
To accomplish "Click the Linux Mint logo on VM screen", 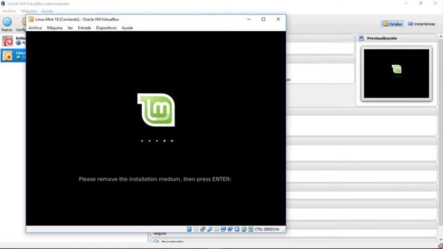I will 156,110.
